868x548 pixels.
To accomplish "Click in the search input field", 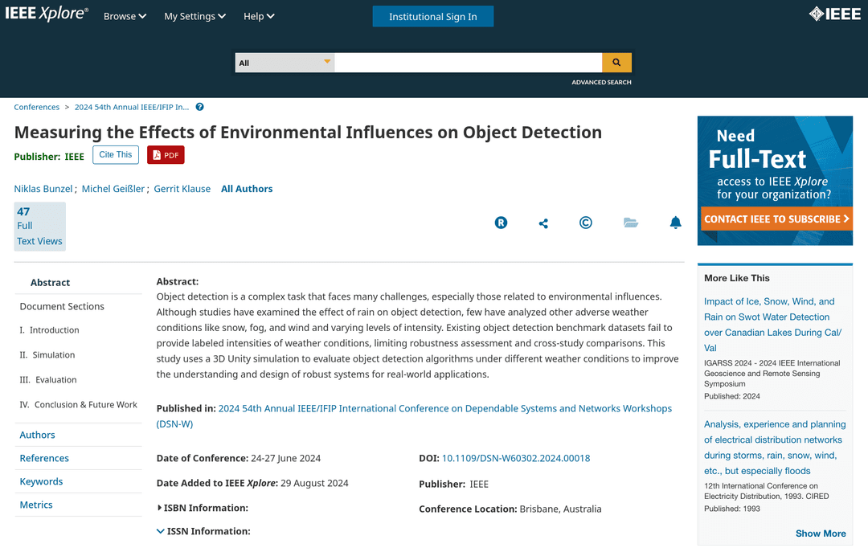I will [x=469, y=63].
